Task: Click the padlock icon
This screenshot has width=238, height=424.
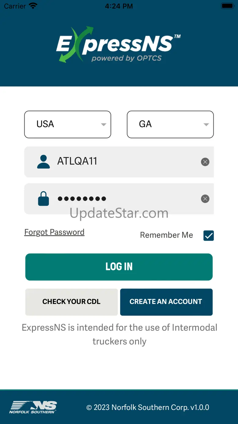Action: 43,199
